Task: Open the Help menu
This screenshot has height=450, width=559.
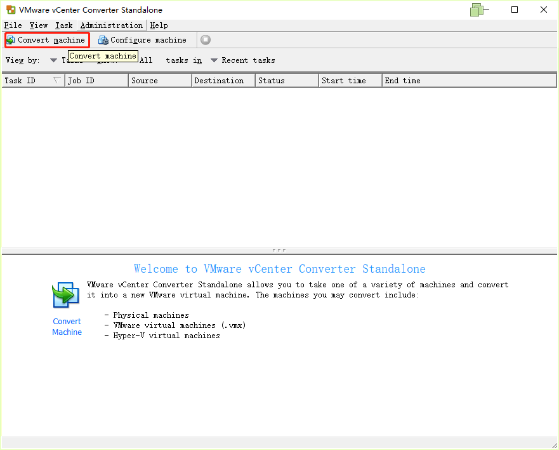Action: (x=159, y=25)
